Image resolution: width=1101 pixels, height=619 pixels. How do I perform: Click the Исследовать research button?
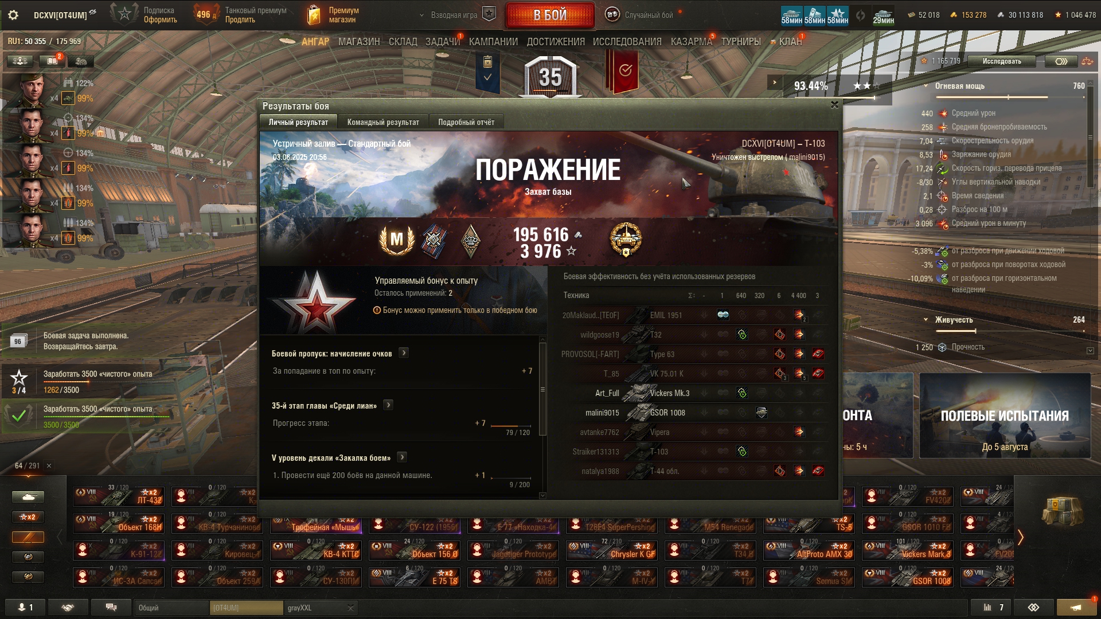tap(1002, 61)
